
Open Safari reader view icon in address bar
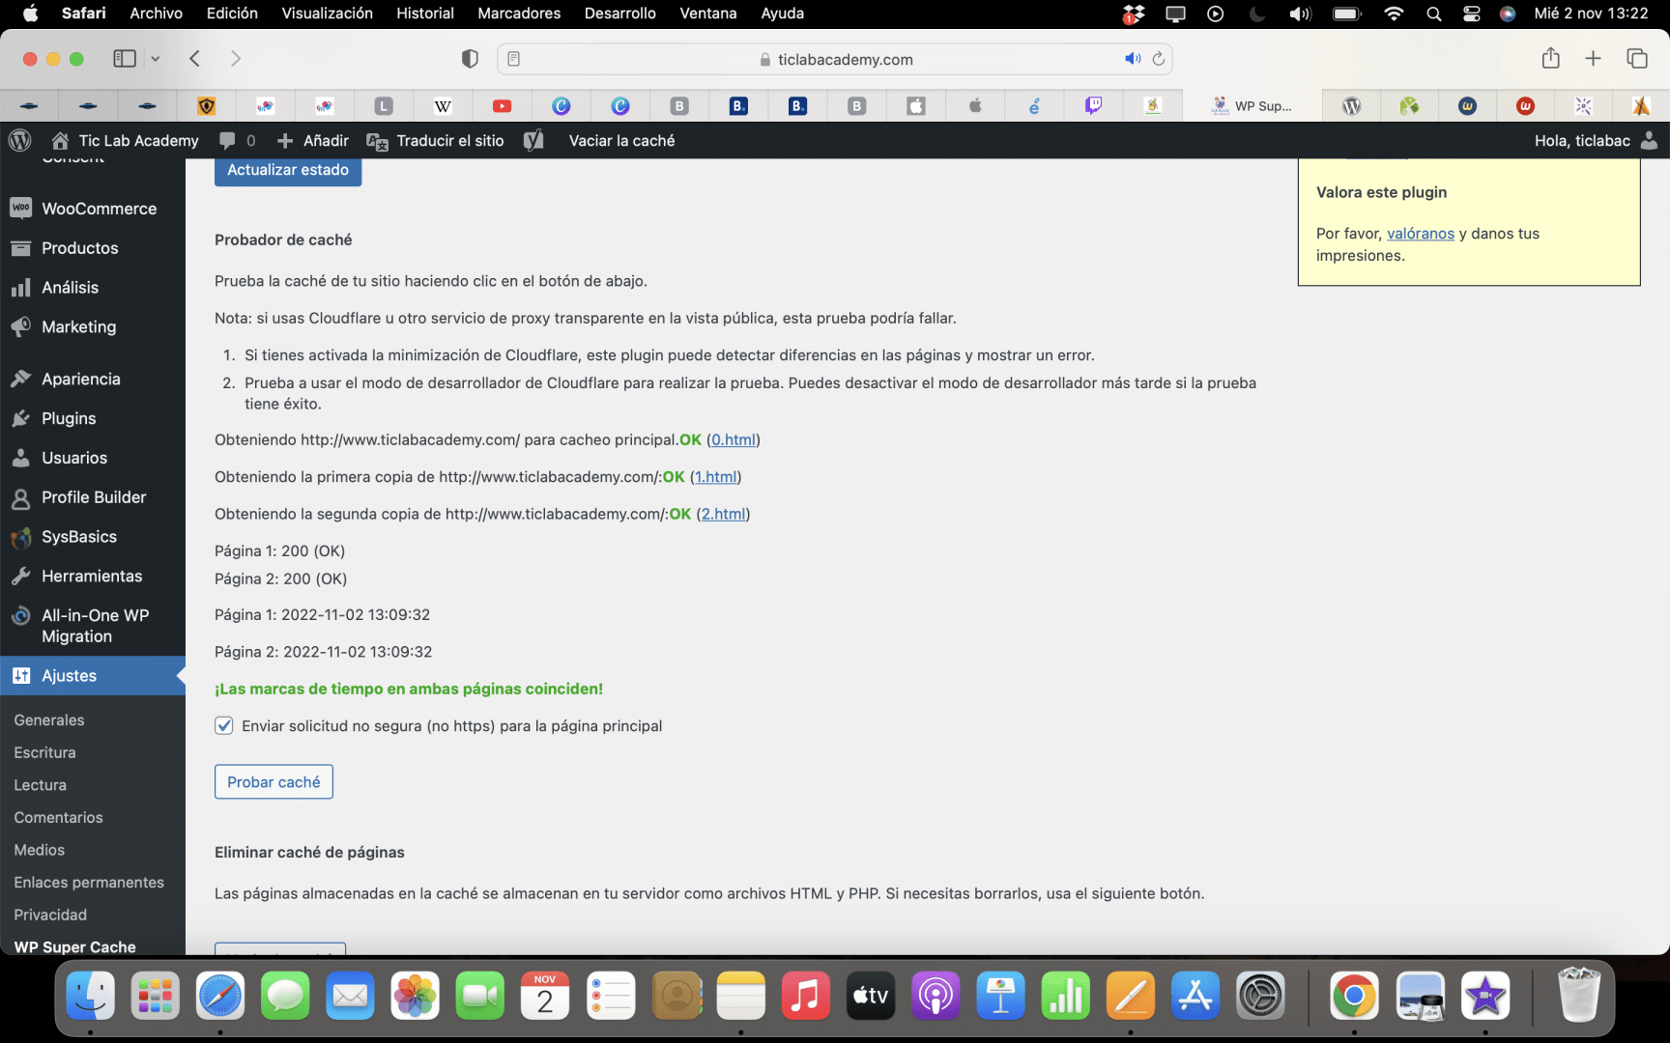514,59
